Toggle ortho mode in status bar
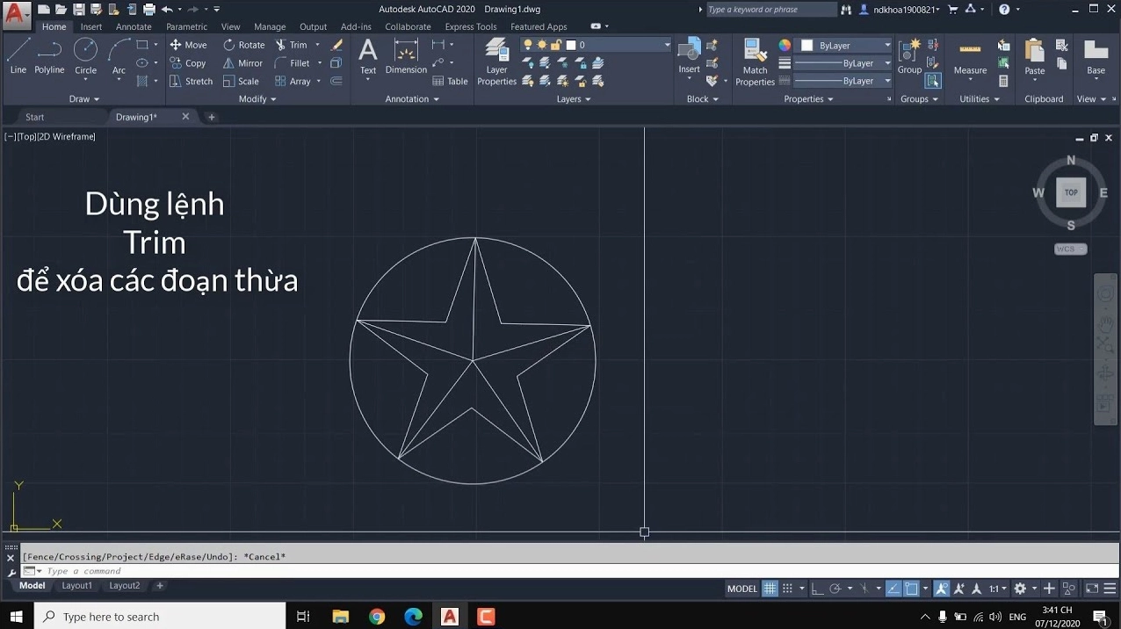The width and height of the screenshot is (1121, 629). click(817, 589)
